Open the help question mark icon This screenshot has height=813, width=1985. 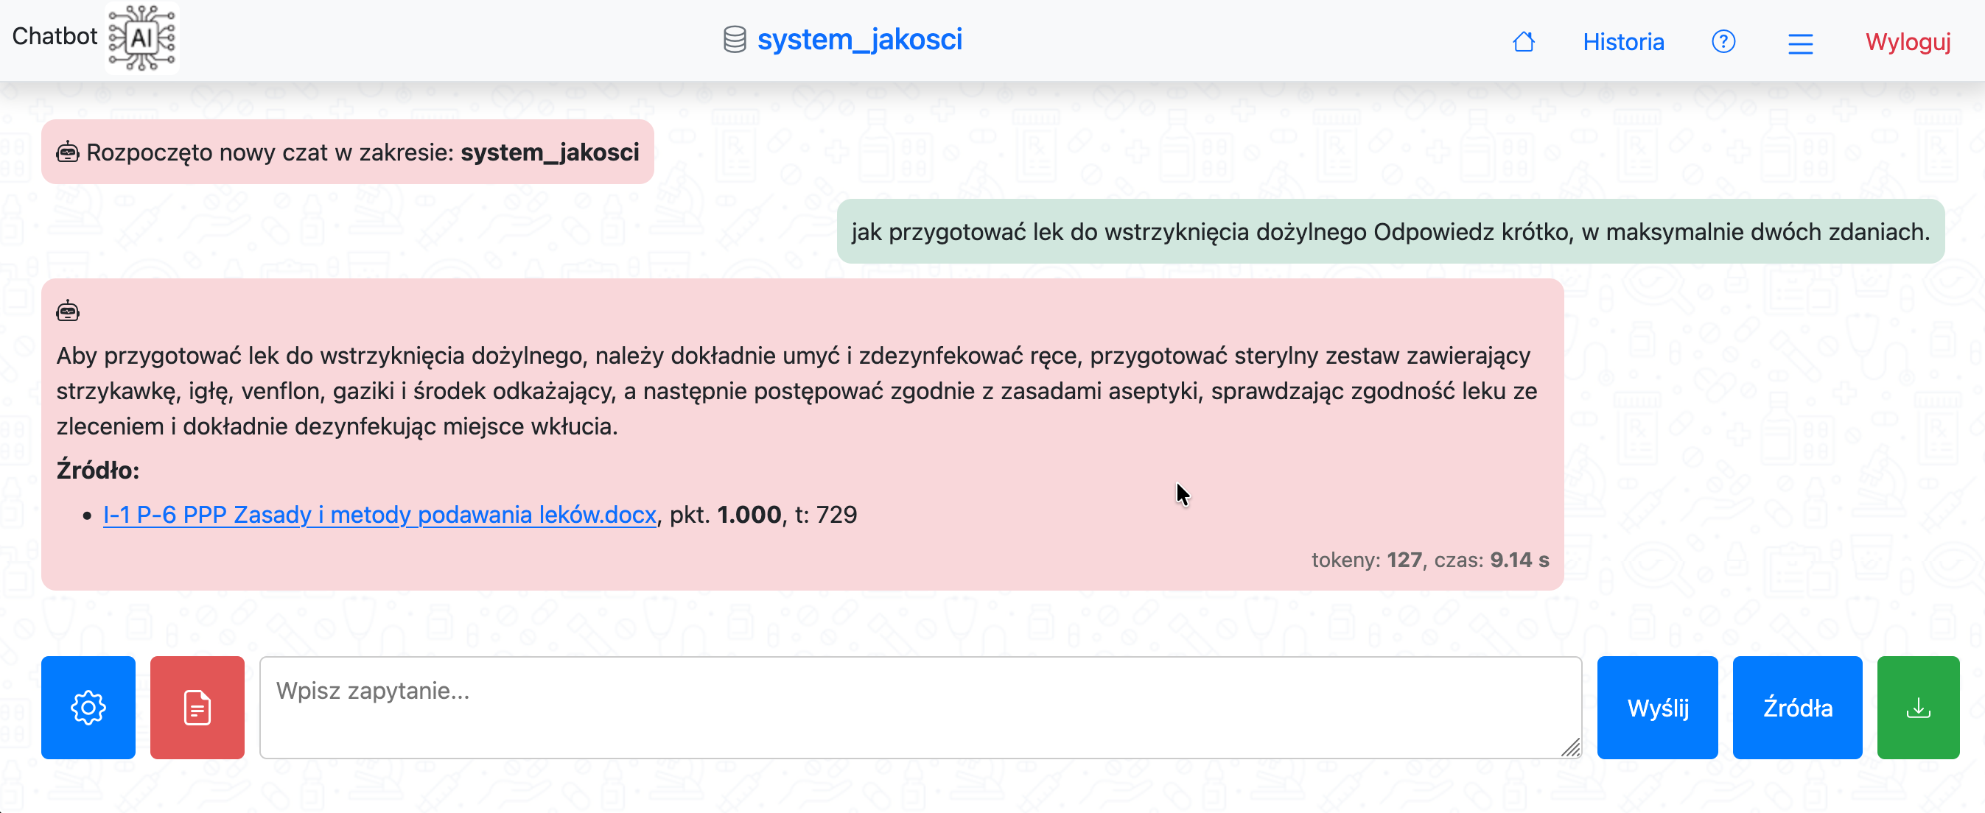point(1723,41)
